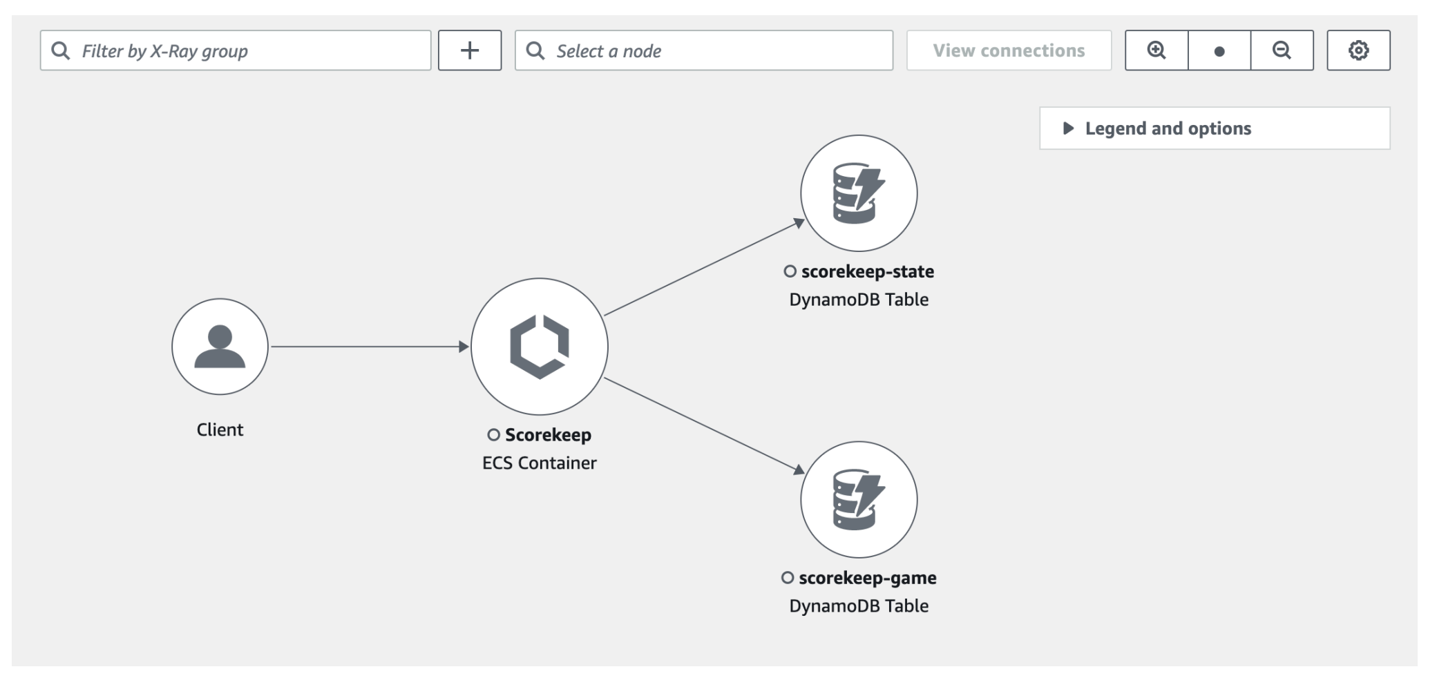Select the scorekeep-game DynamoDB node icon
Viewport: 1437px width, 678px height.
pos(859,500)
